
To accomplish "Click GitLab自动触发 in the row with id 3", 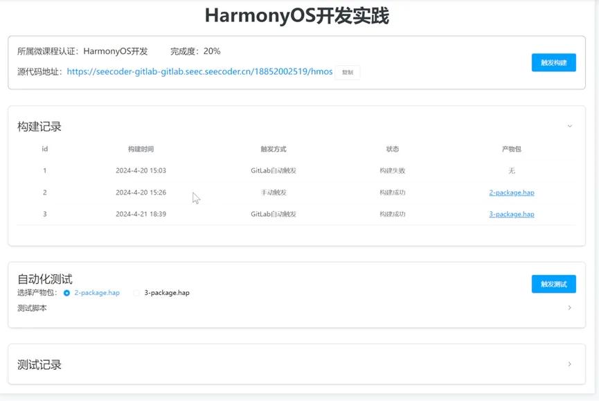I will [274, 214].
